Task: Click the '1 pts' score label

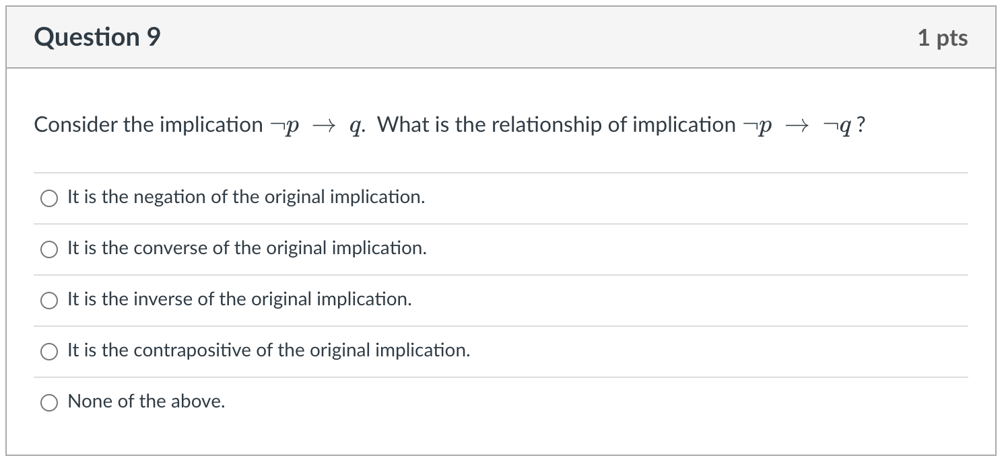Action: (x=942, y=38)
